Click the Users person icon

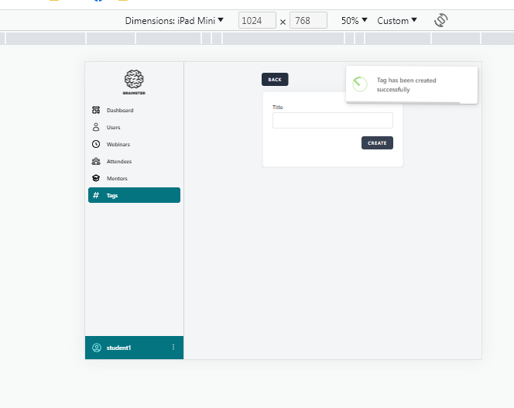(x=96, y=127)
